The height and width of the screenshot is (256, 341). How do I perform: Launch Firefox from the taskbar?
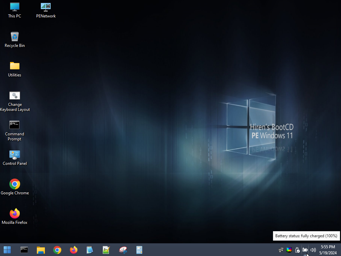73,250
